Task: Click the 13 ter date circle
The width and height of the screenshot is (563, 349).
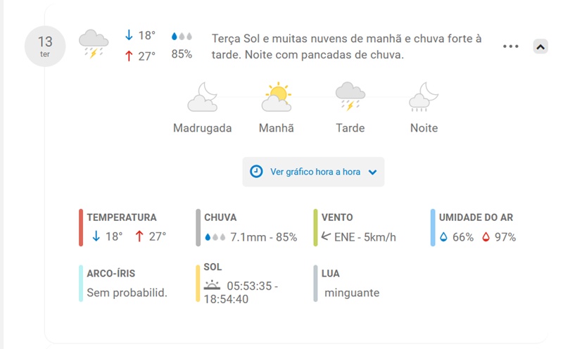Action: pos(45,46)
